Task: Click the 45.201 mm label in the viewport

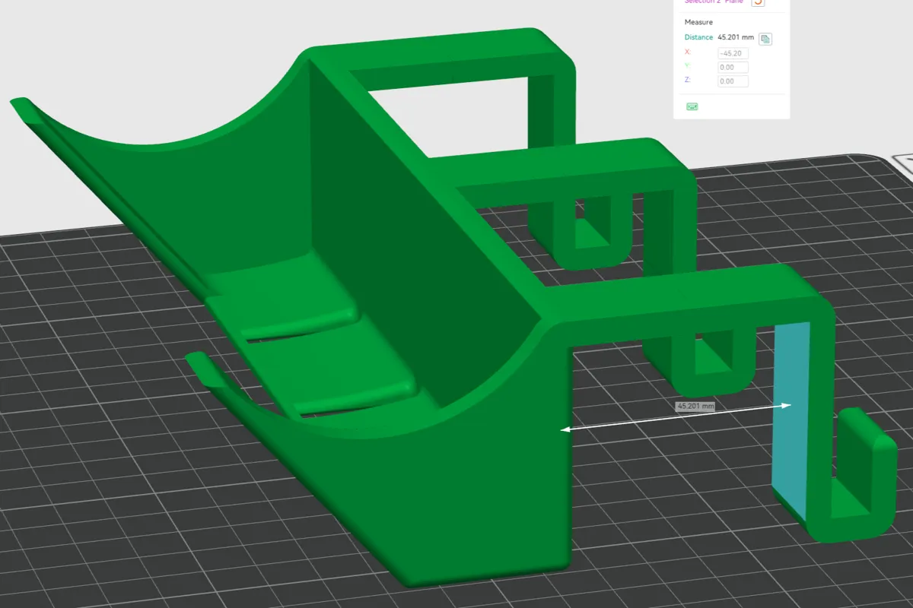Action: tap(695, 407)
